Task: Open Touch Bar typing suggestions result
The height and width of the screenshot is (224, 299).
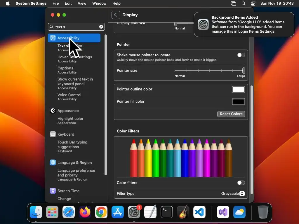Action: (x=72, y=146)
